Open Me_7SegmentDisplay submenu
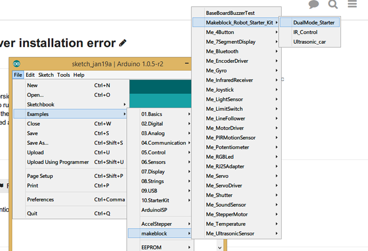Viewport: 368px width, 251px height. (x=236, y=42)
